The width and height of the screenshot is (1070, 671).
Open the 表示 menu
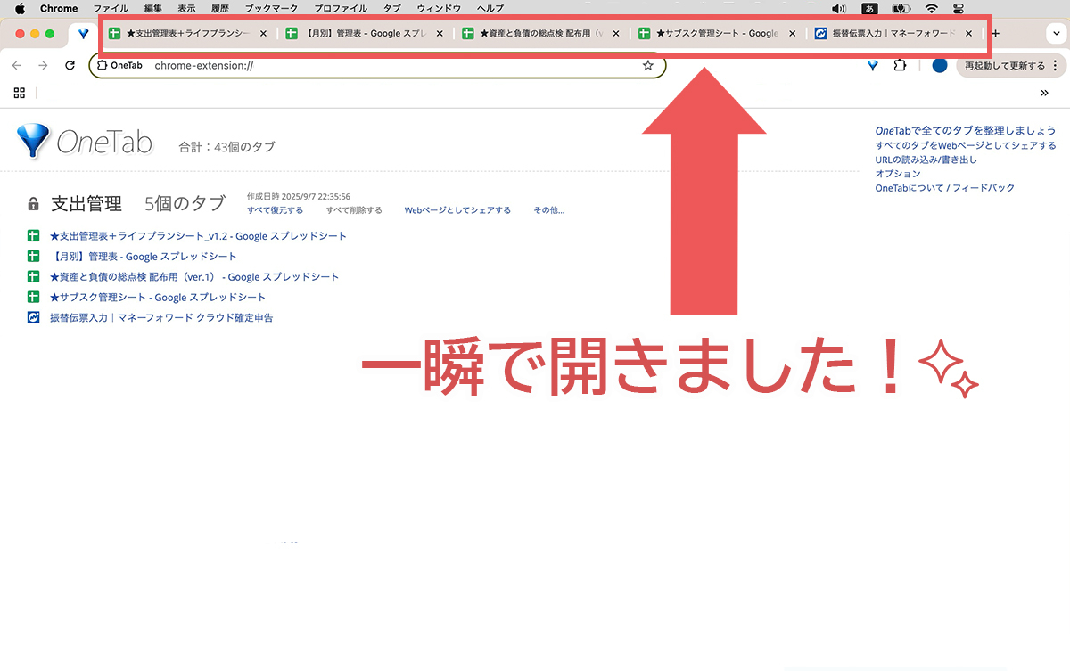point(186,8)
